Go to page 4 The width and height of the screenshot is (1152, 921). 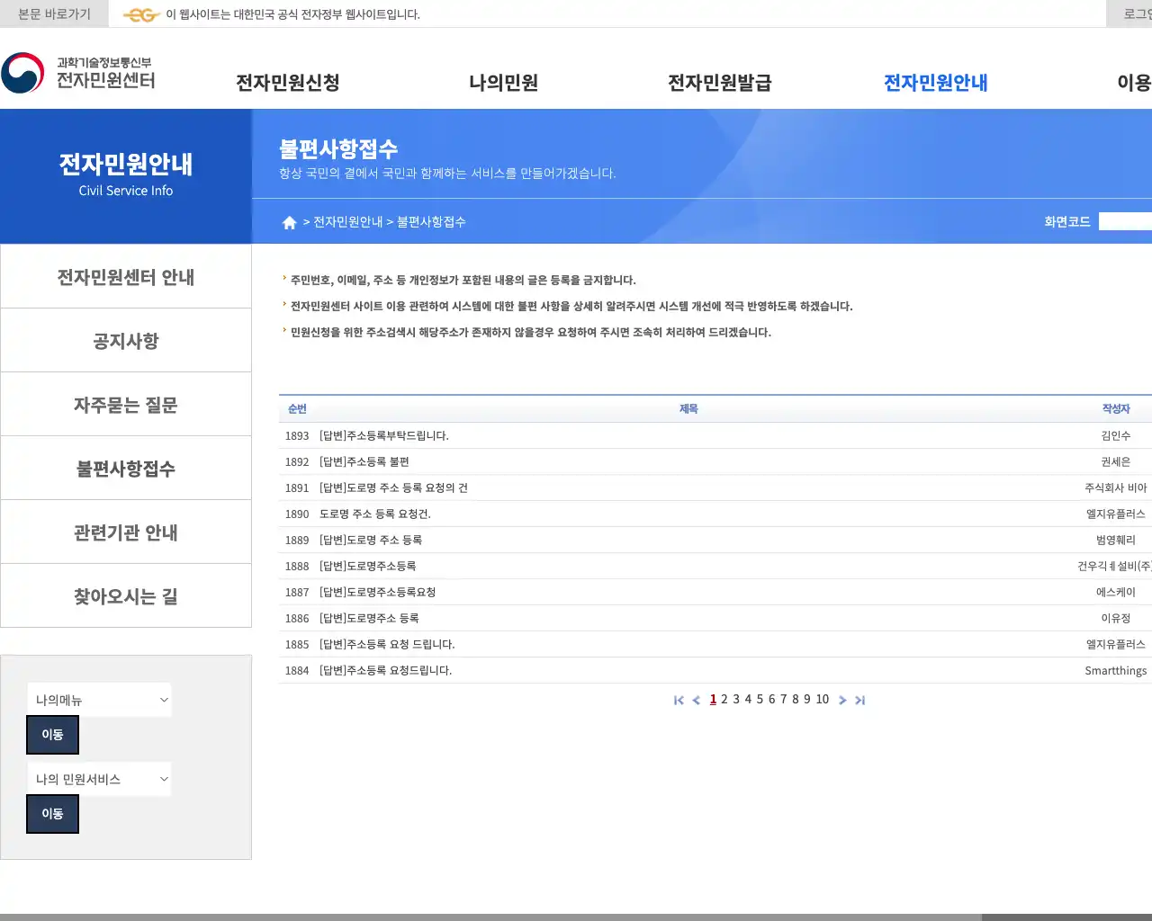pos(748,699)
